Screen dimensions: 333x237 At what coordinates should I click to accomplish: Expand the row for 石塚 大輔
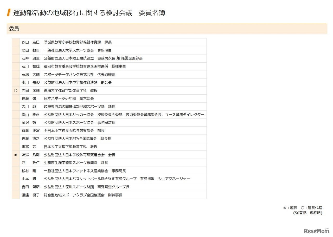pos(109,74)
